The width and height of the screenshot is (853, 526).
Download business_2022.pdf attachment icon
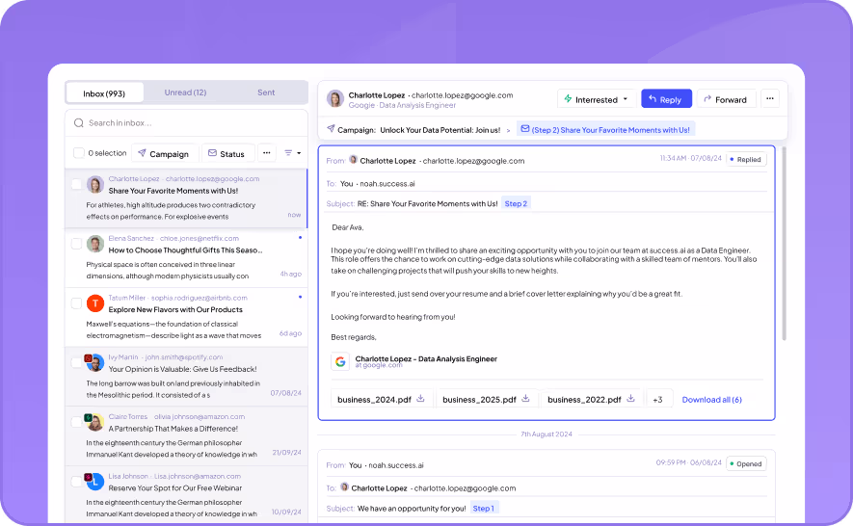630,399
